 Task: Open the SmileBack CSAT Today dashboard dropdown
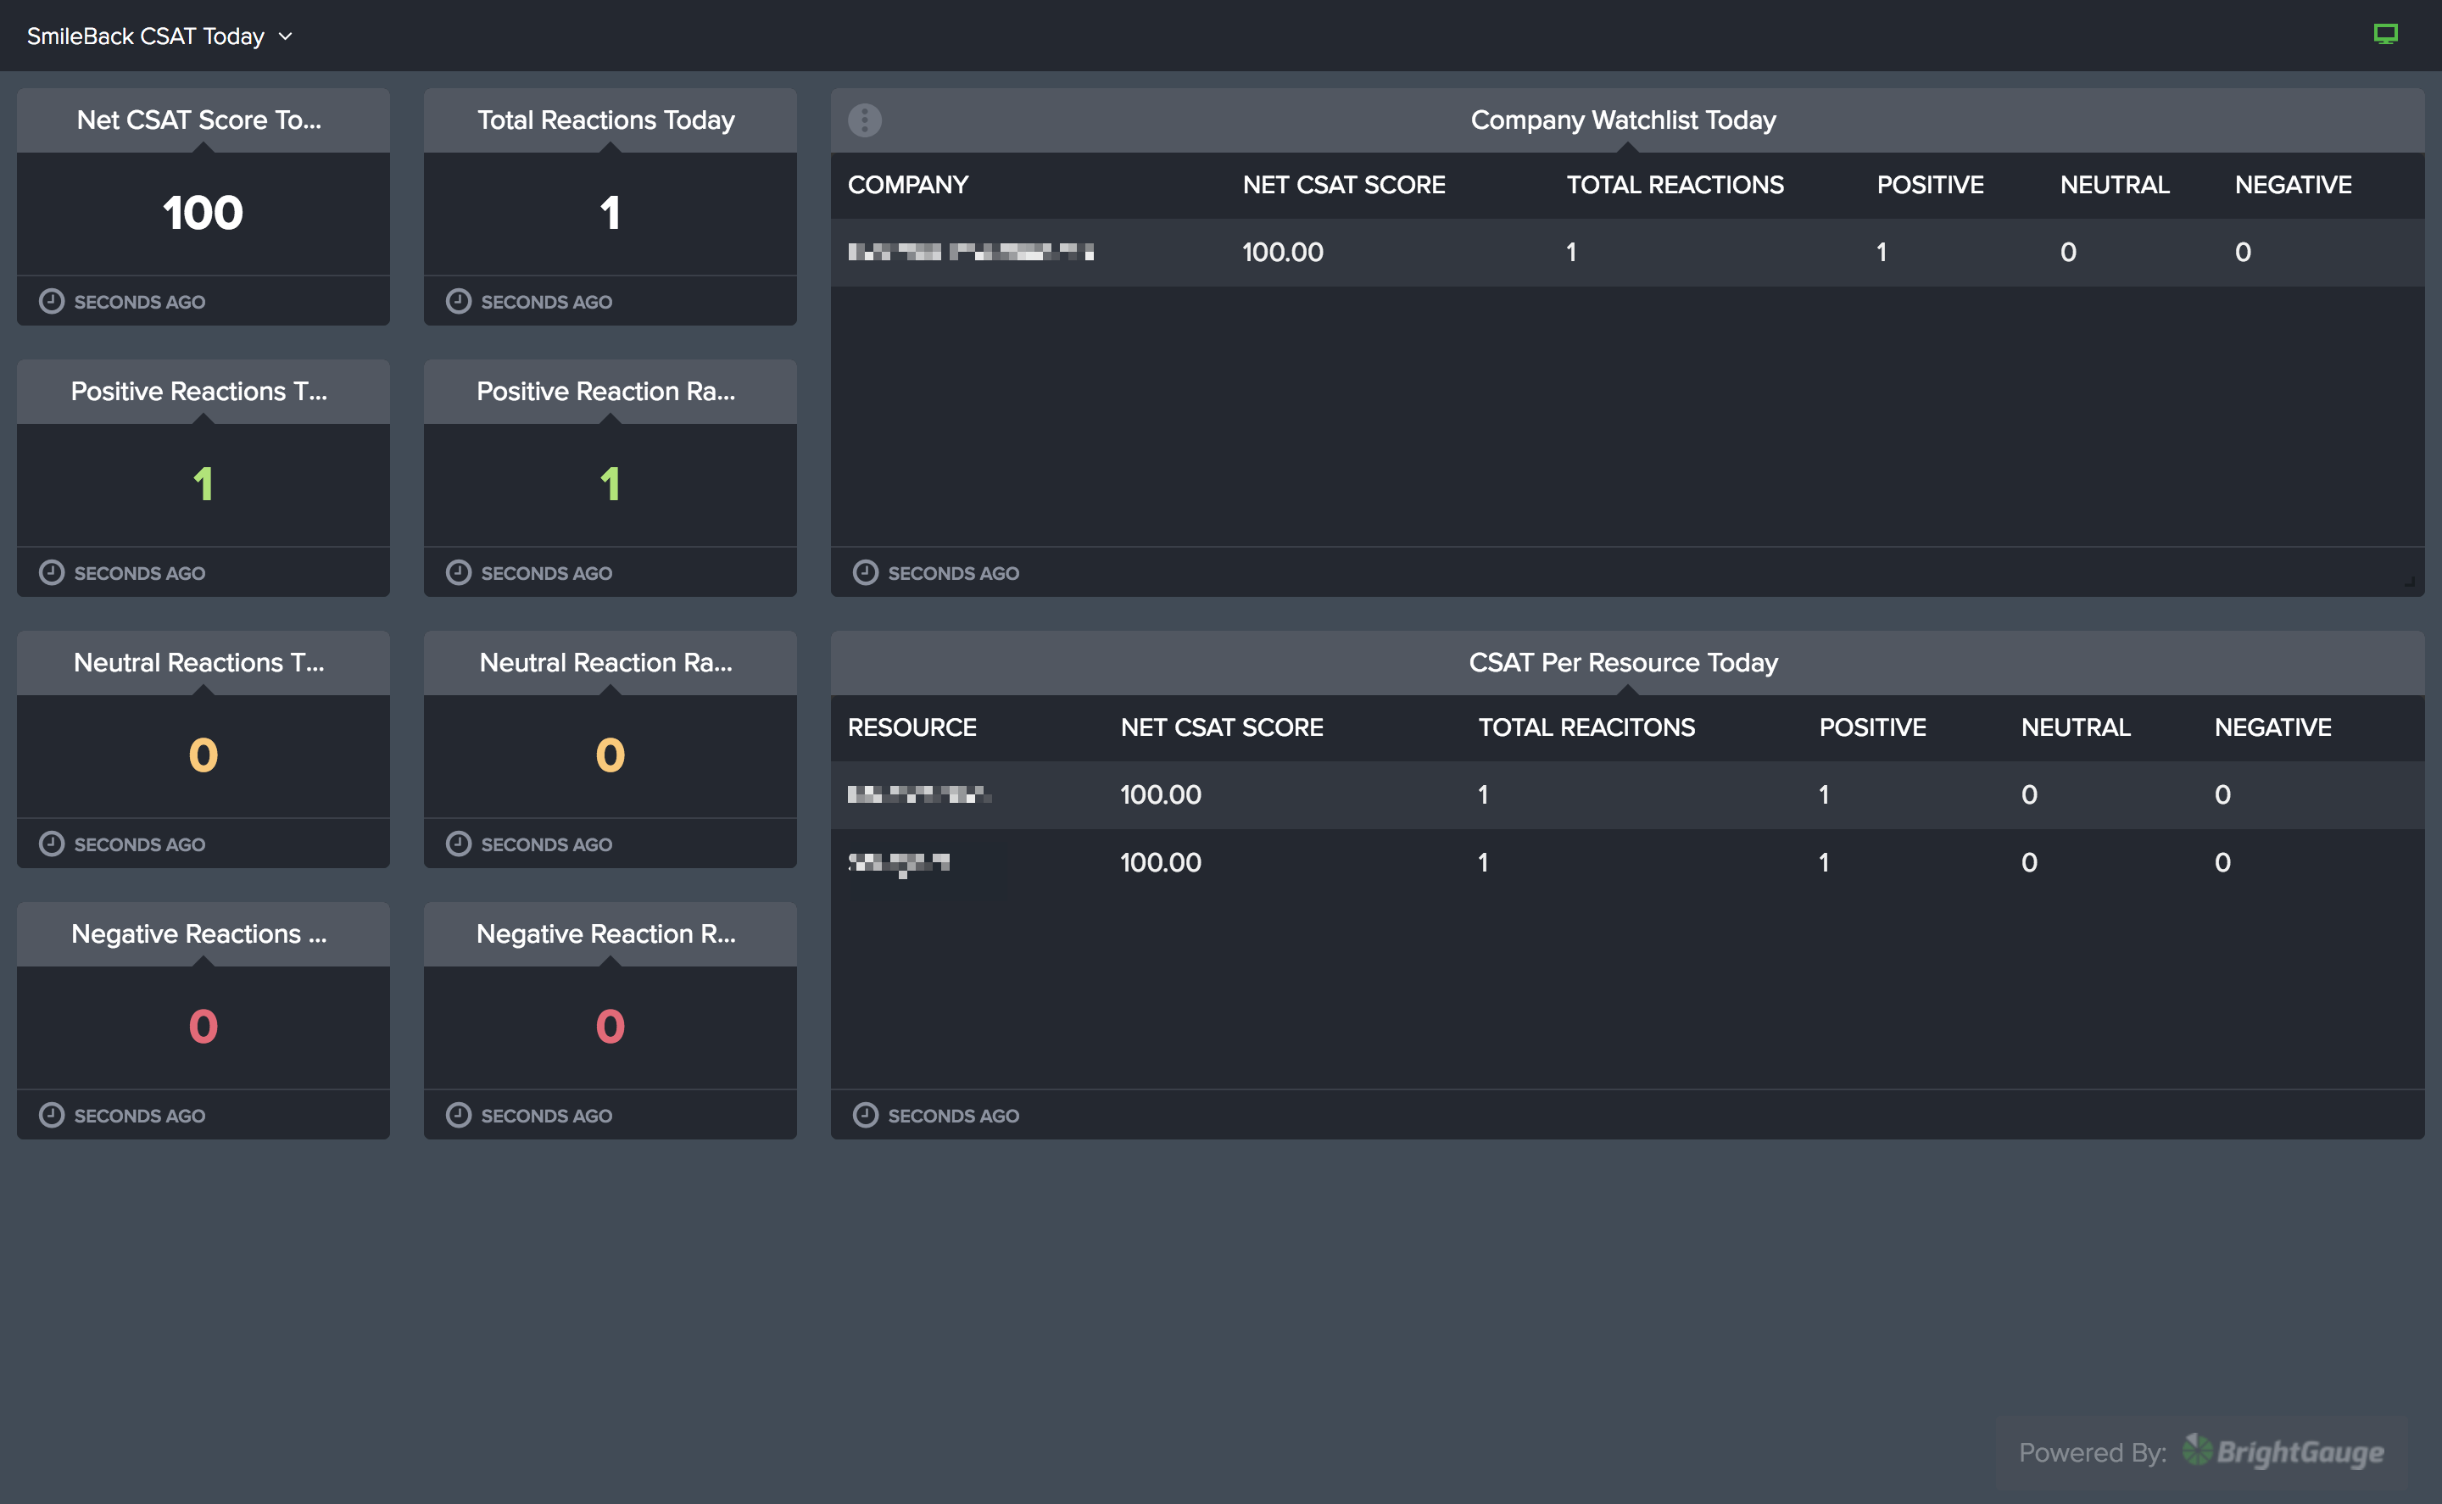(x=159, y=36)
